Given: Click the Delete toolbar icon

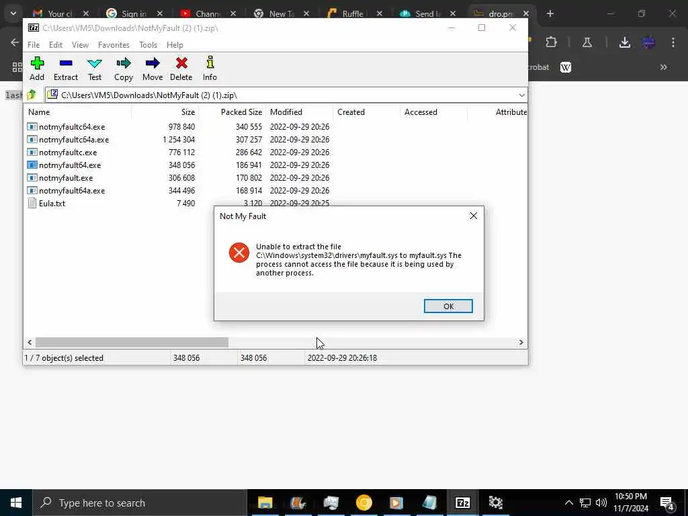Looking at the screenshot, I should [181, 69].
